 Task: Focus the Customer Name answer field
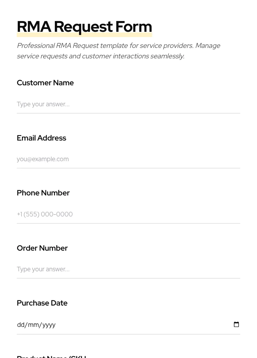click(x=128, y=104)
